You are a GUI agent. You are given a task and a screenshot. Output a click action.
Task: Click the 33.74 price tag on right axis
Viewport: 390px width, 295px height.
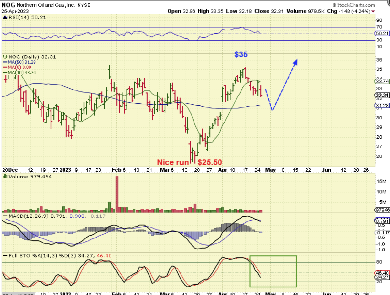(382, 81)
